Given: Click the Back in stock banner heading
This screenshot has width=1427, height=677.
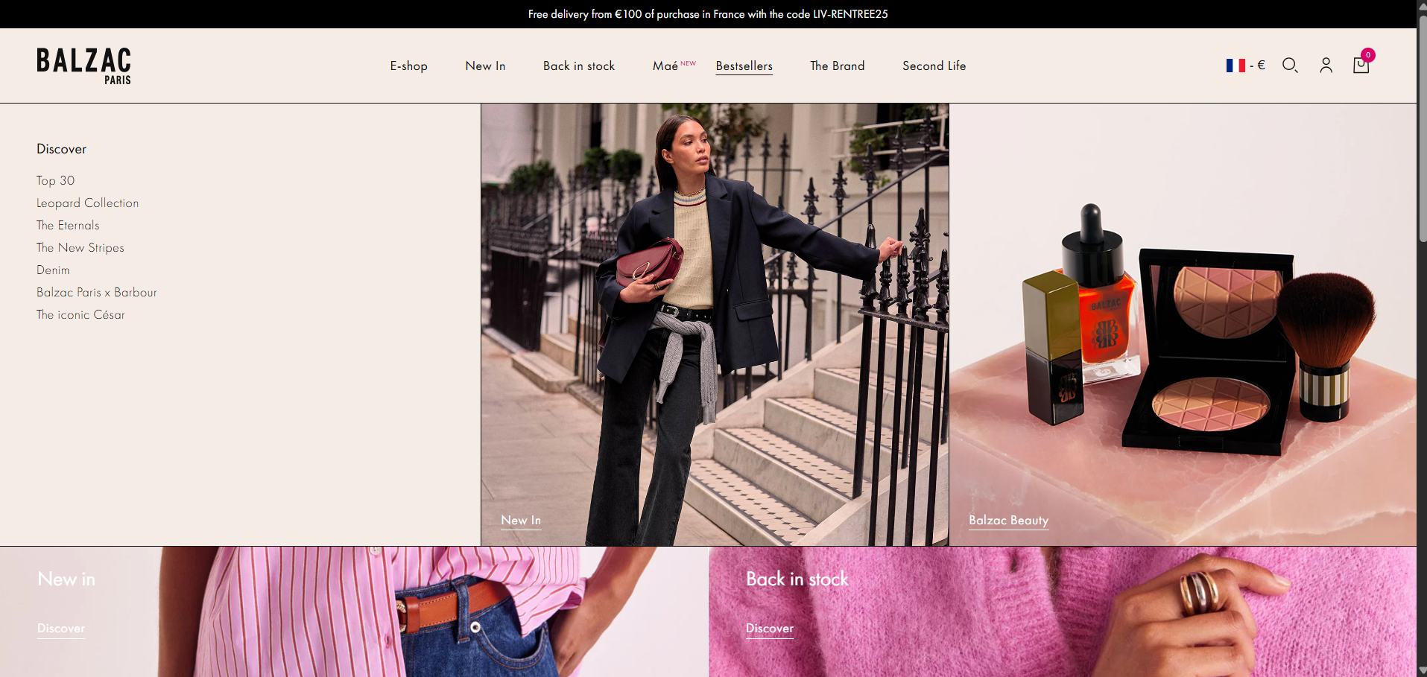Looking at the screenshot, I should (x=797, y=579).
